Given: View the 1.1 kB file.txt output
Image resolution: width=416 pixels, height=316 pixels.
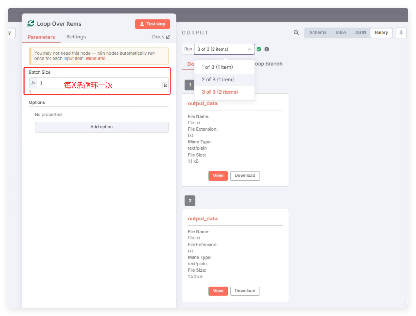Looking at the screenshot, I should (218, 176).
